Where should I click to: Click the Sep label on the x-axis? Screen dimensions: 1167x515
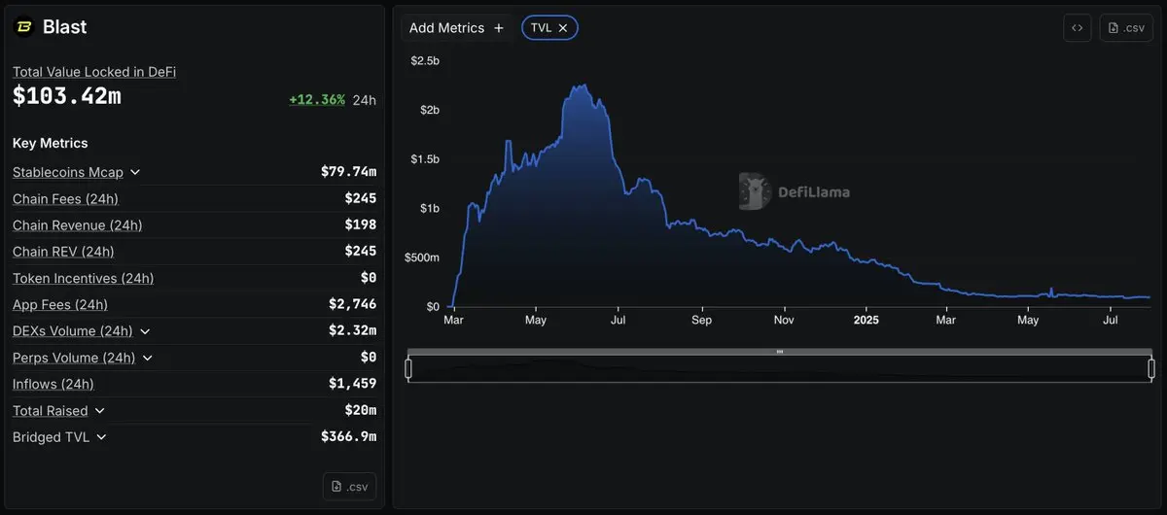click(701, 320)
